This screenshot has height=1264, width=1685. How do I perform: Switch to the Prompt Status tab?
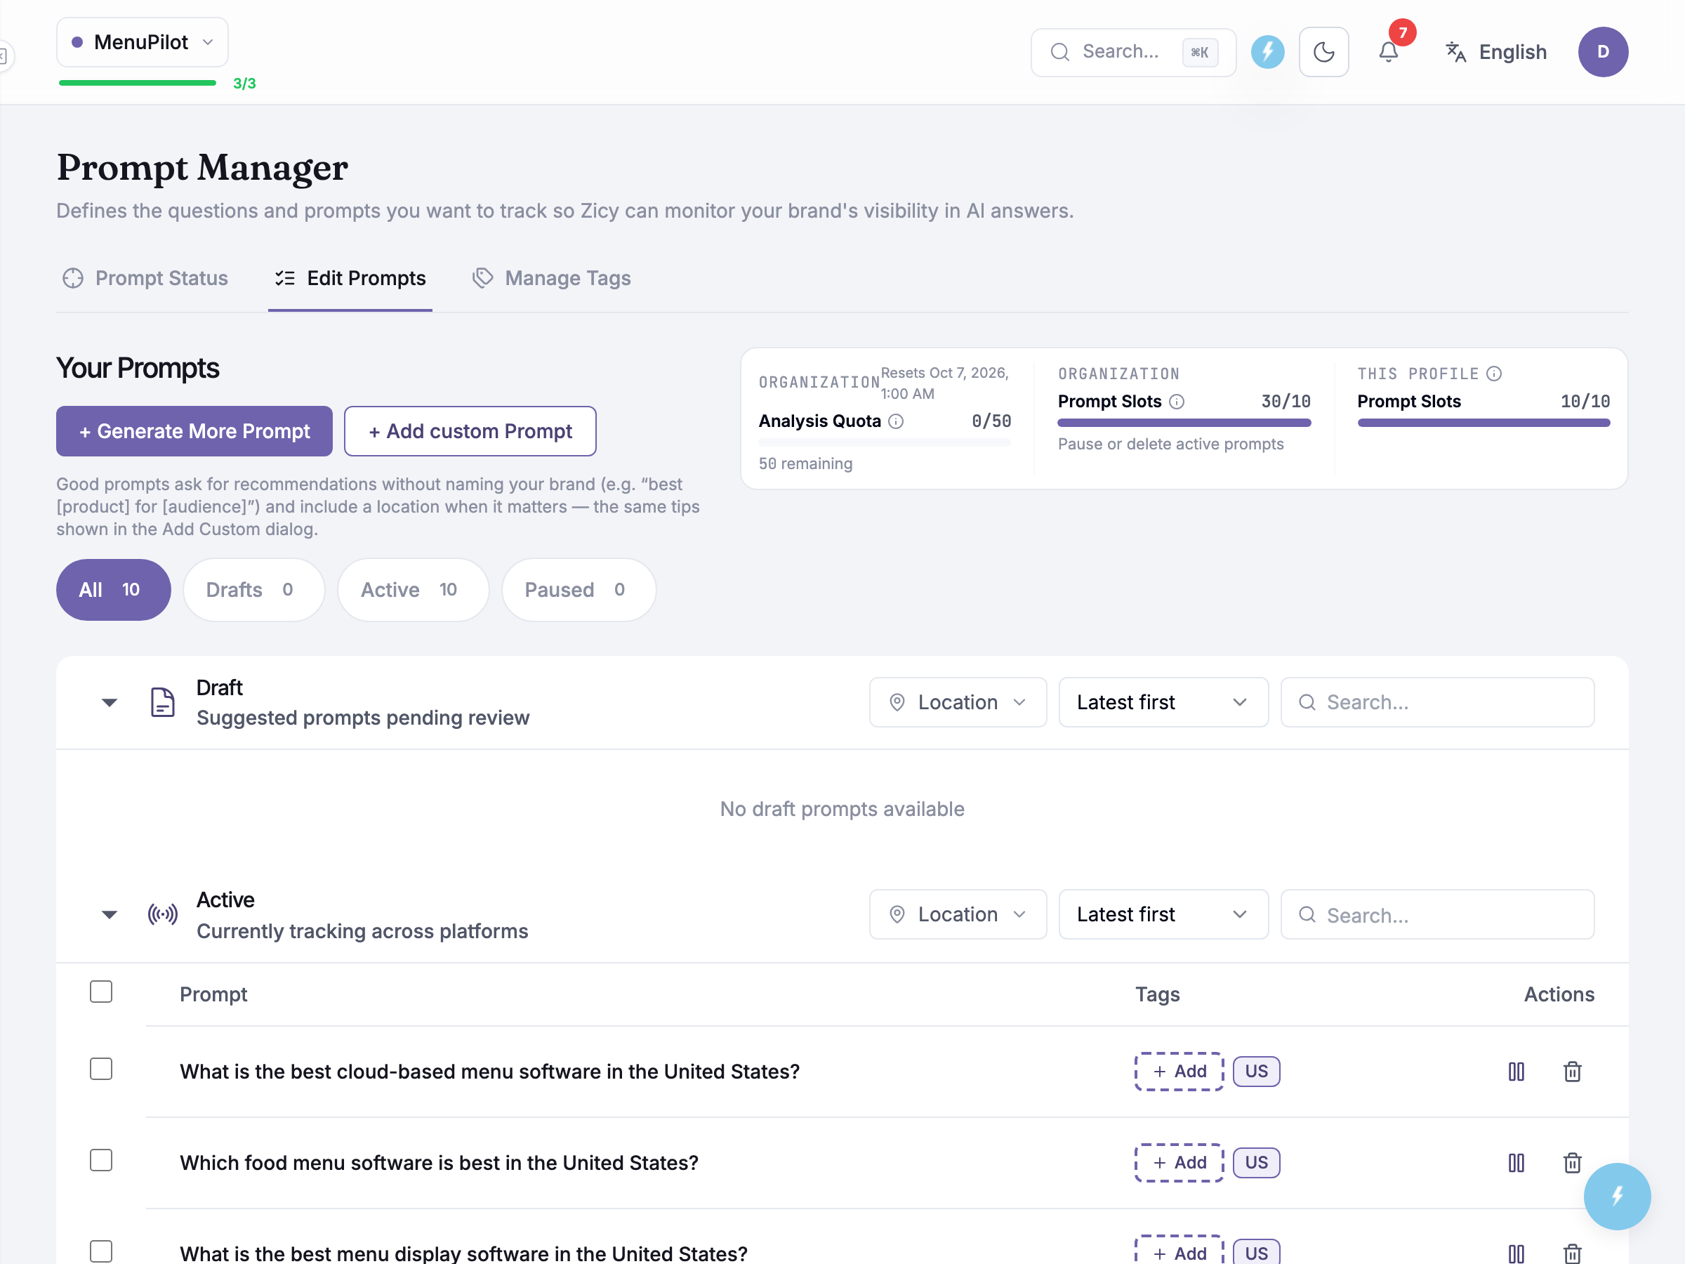pos(145,278)
